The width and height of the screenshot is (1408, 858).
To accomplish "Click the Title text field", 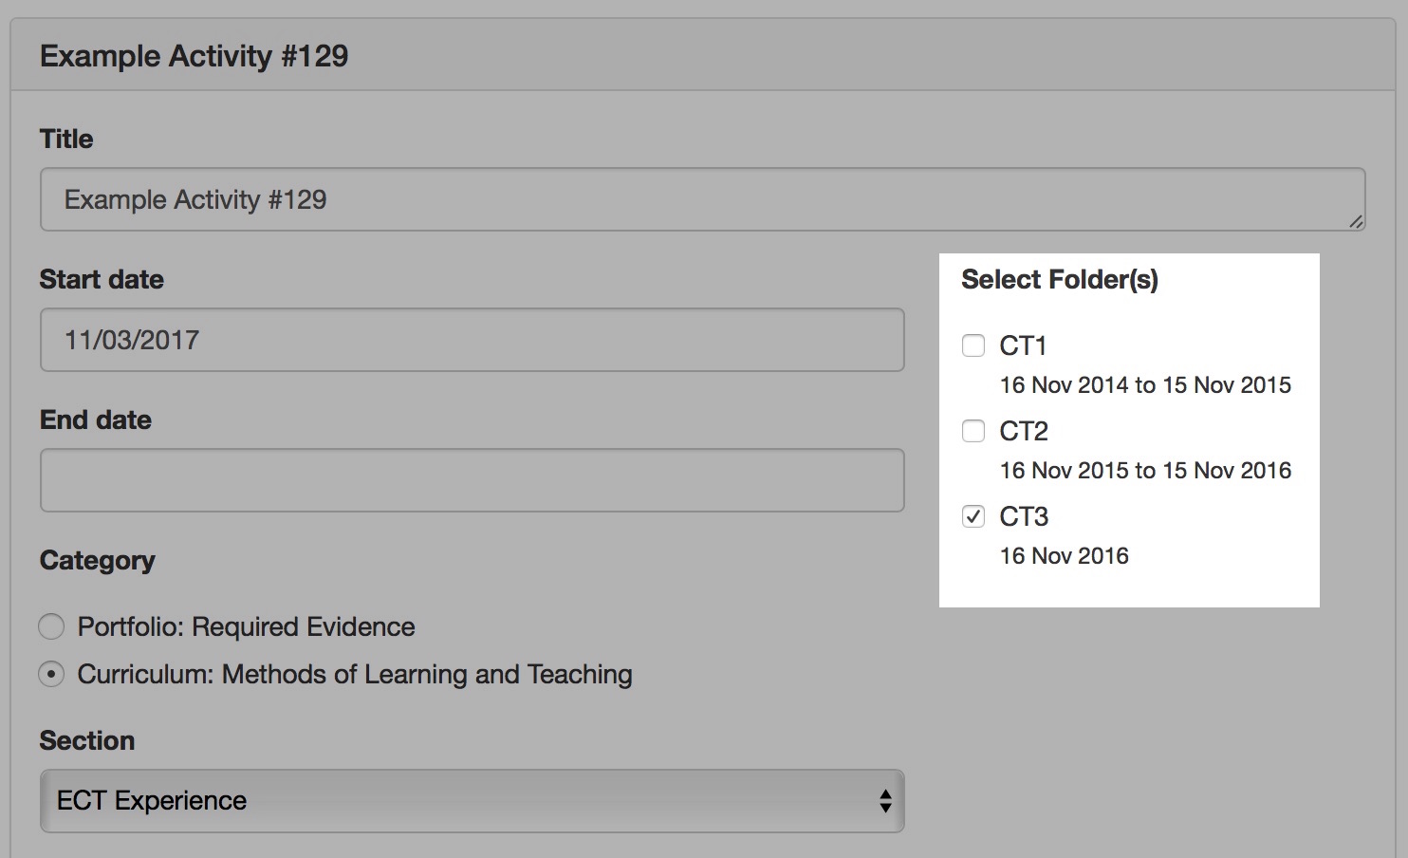I will [x=702, y=199].
